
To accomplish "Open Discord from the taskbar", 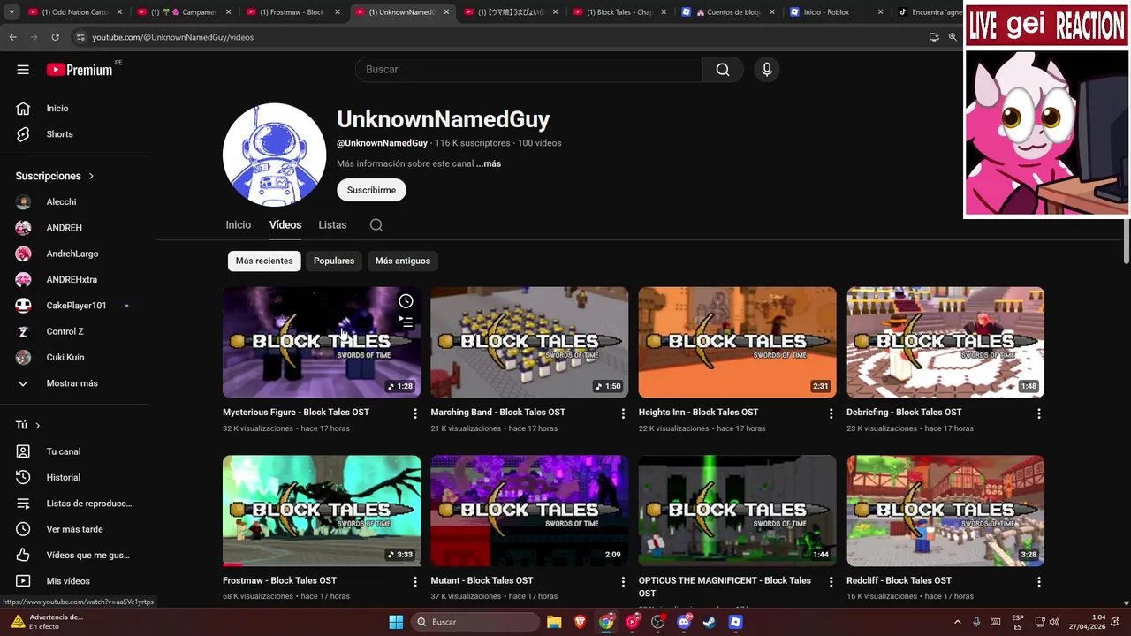I will pos(684,622).
